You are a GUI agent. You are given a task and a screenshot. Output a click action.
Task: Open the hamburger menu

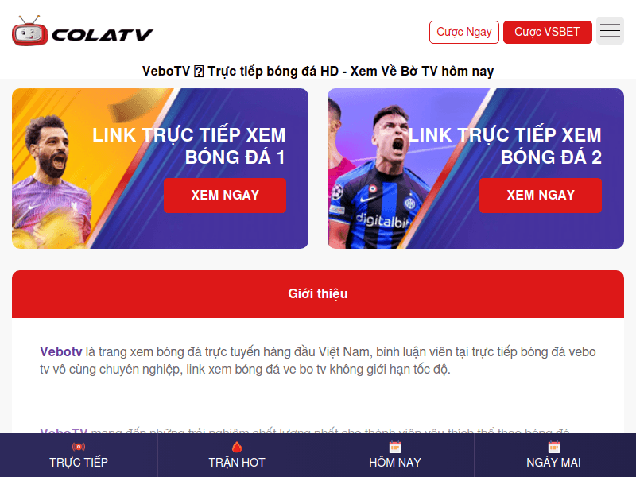(x=610, y=31)
